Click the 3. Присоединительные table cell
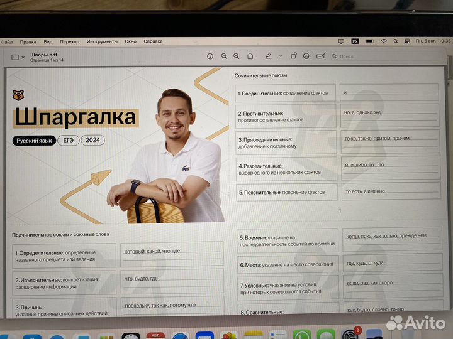Viewport: 453px width, 339px height. (x=286, y=143)
